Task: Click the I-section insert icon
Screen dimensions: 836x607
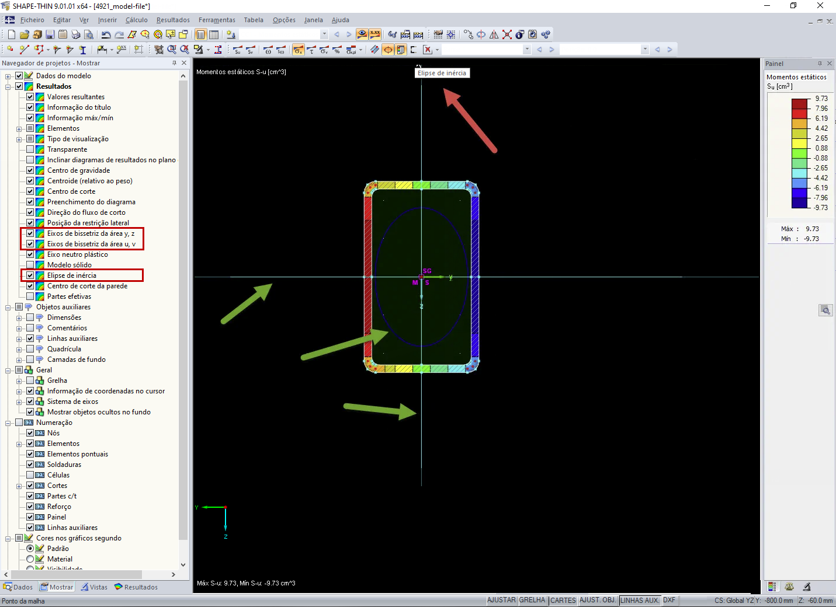Action: (82, 50)
